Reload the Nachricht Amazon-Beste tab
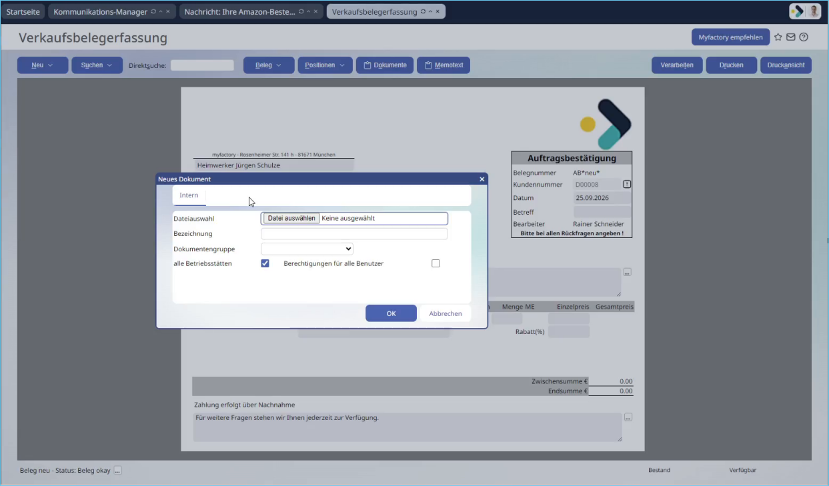This screenshot has height=486, width=829. 301,12
